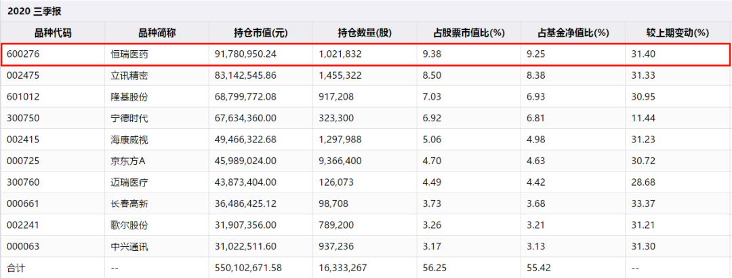This screenshot has height=278, width=732.
Task: Click market value 45,989,024.00
Action: pyautogui.click(x=246, y=161)
